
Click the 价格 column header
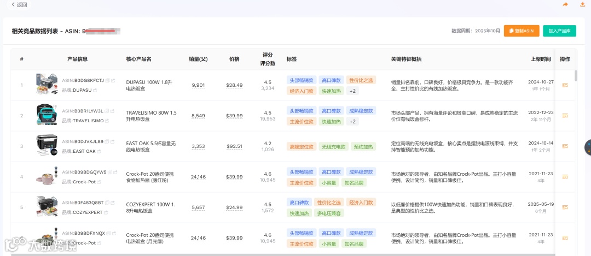click(x=234, y=59)
